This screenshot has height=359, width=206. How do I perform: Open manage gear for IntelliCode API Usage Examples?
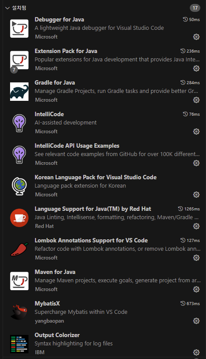point(196,163)
